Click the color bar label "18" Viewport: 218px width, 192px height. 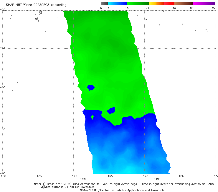(x=127, y=8)
